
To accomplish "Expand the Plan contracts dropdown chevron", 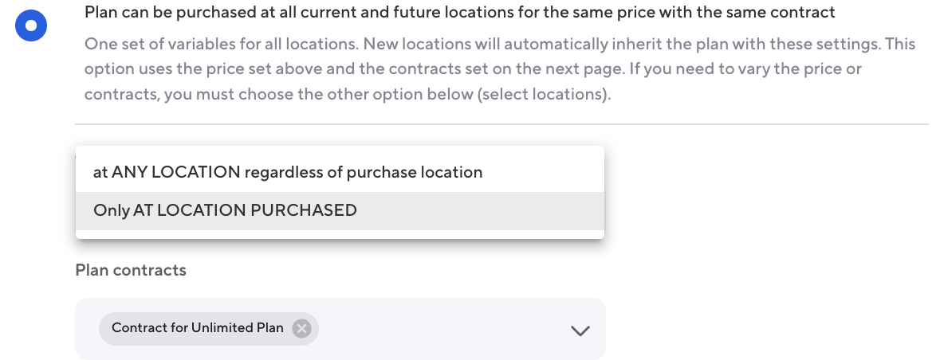I will [580, 330].
